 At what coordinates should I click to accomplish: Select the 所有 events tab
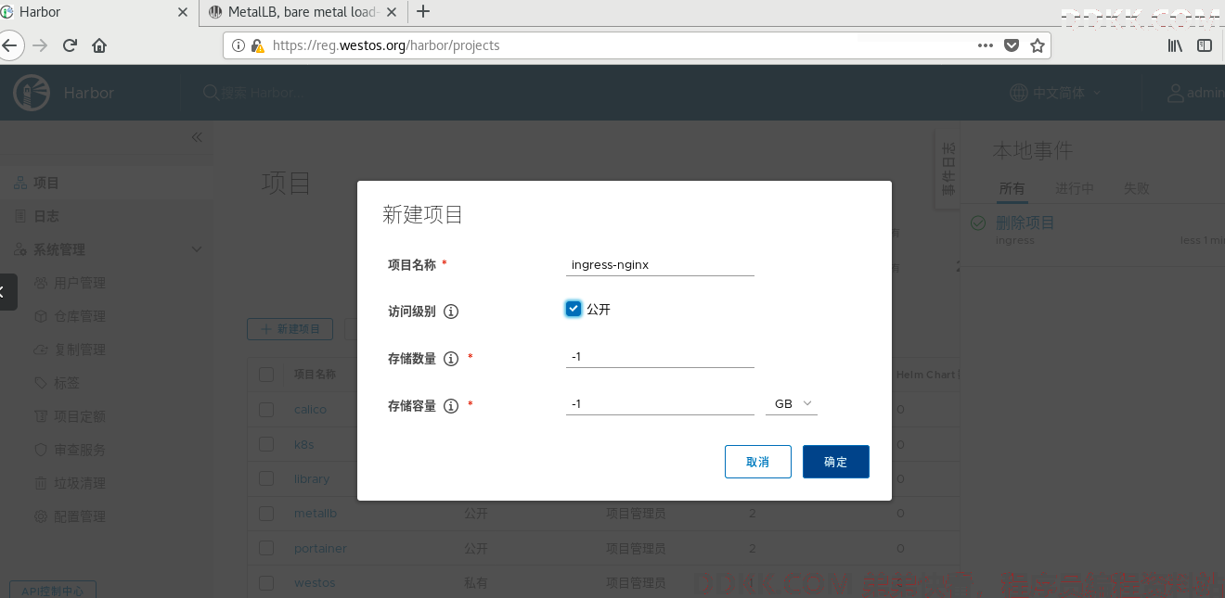(1012, 188)
